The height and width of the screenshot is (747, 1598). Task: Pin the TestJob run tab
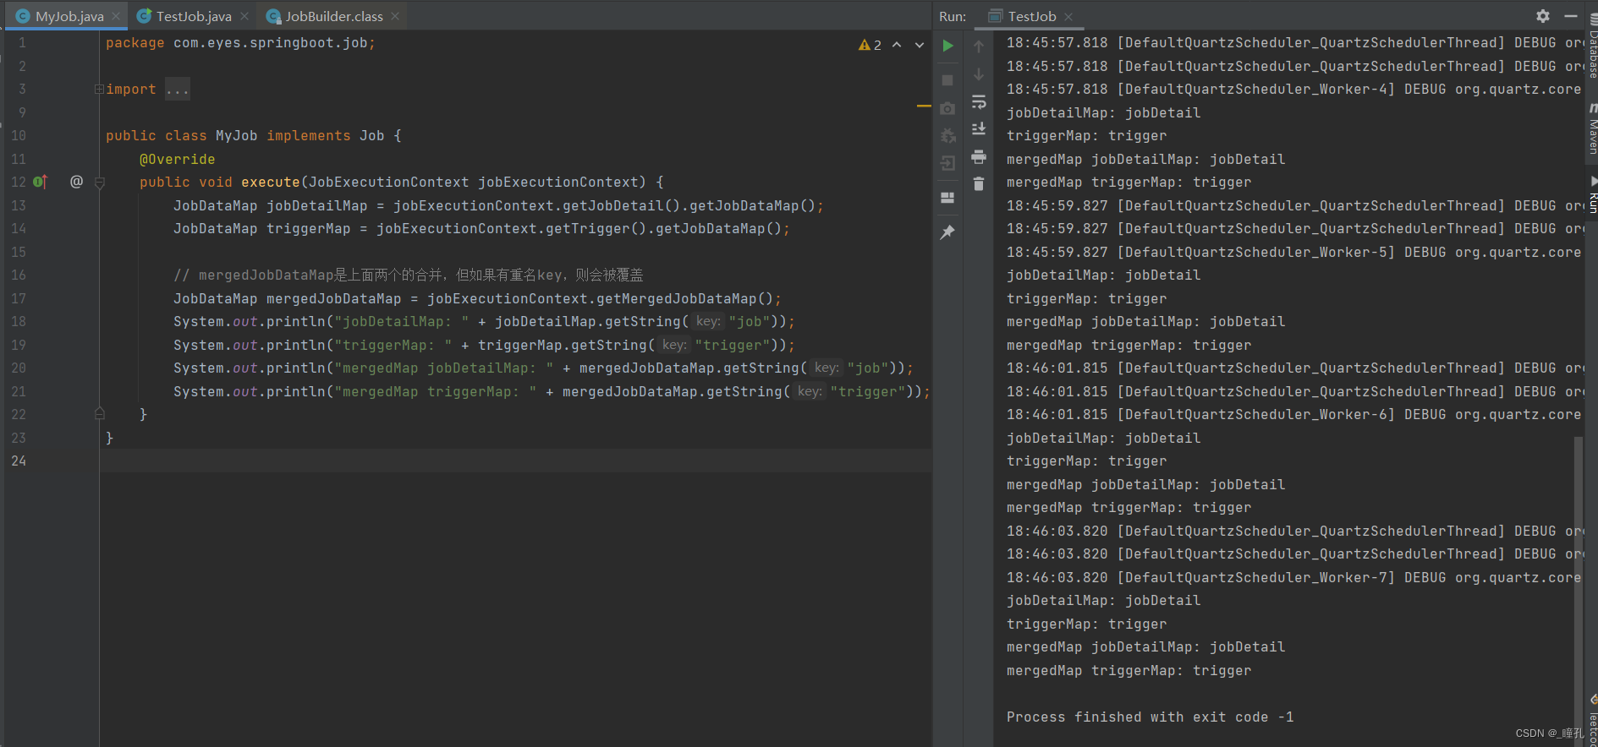point(947,232)
